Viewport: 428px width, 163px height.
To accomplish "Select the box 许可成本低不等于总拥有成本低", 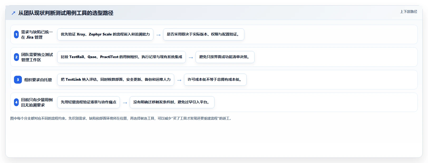I will (215, 80).
